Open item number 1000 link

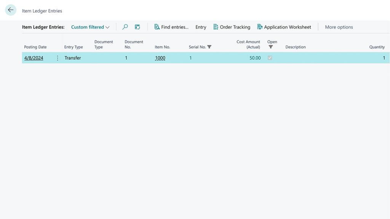coord(160,58)
